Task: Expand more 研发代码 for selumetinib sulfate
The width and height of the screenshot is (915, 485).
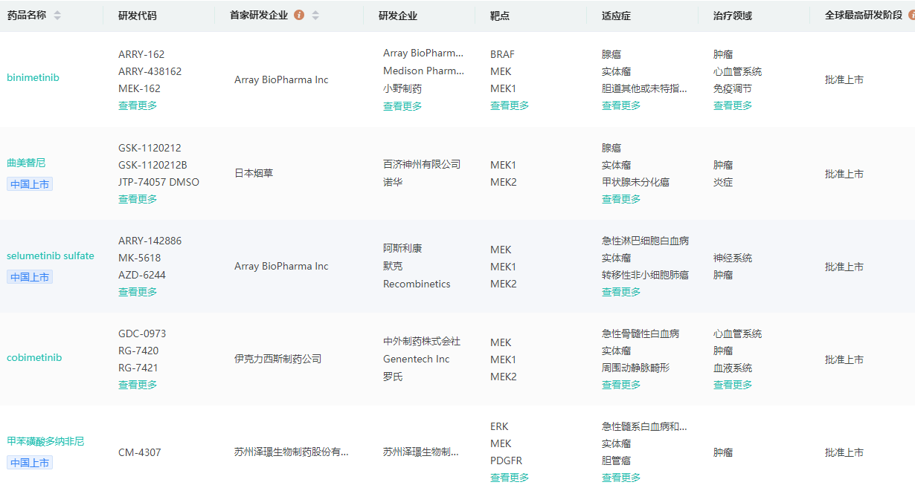Action: [138, 292]
